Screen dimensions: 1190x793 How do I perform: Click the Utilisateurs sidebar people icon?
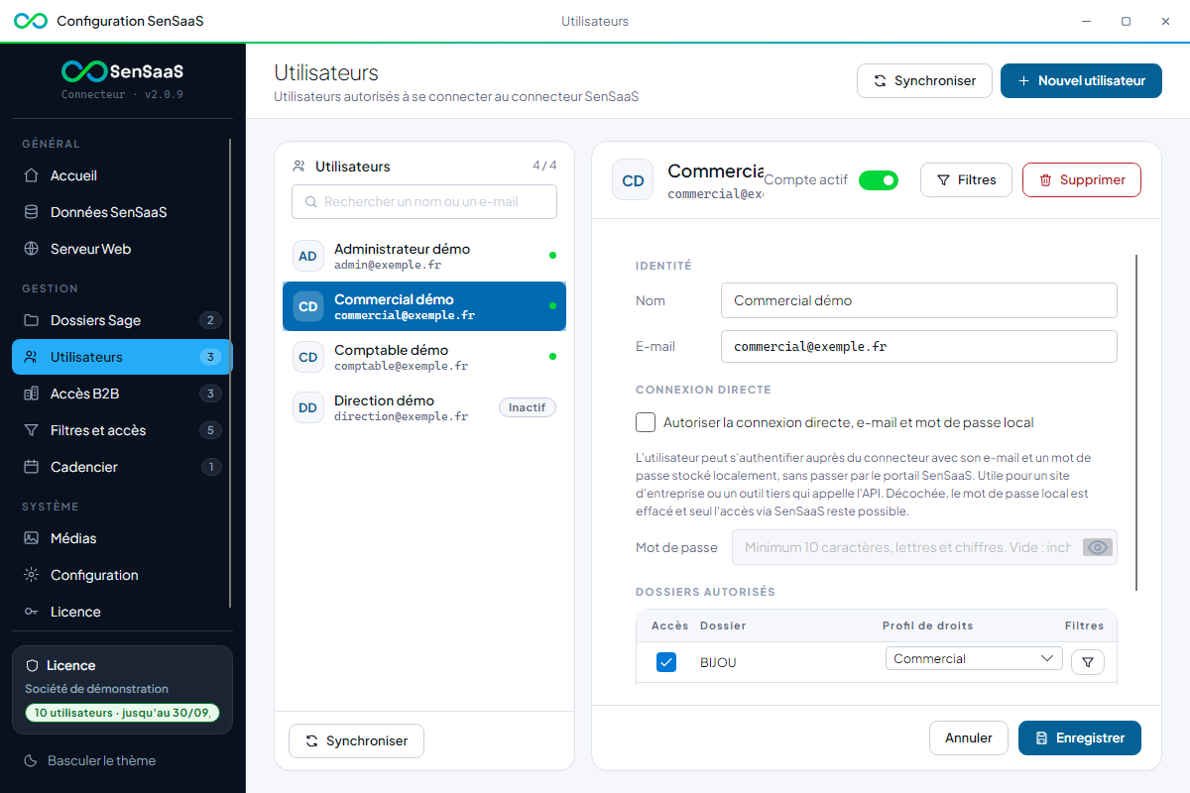[x=32, y=357]
